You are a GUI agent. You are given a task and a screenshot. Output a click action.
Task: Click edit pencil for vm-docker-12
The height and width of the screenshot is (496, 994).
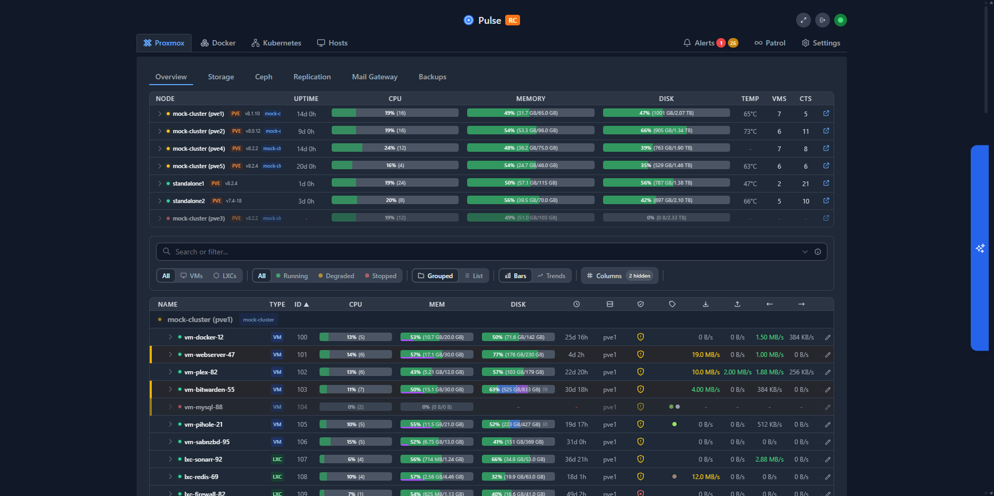click(x=827, y=337)
